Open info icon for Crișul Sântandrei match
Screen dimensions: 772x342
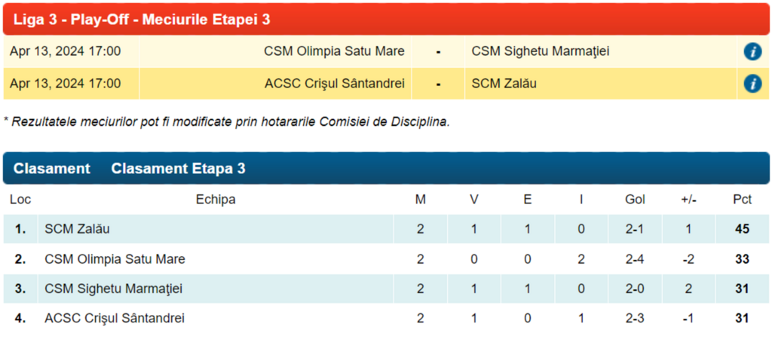coord(752,84)
